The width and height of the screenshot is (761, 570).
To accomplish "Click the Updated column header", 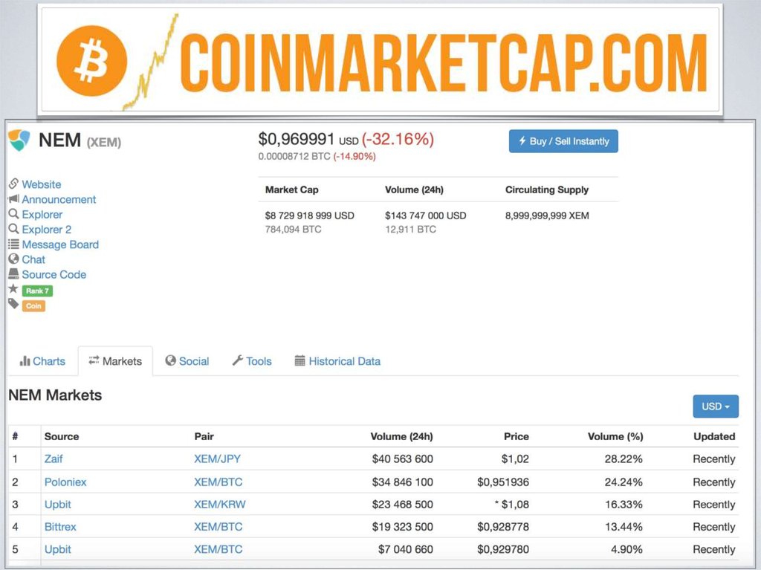I will (714, 436).
